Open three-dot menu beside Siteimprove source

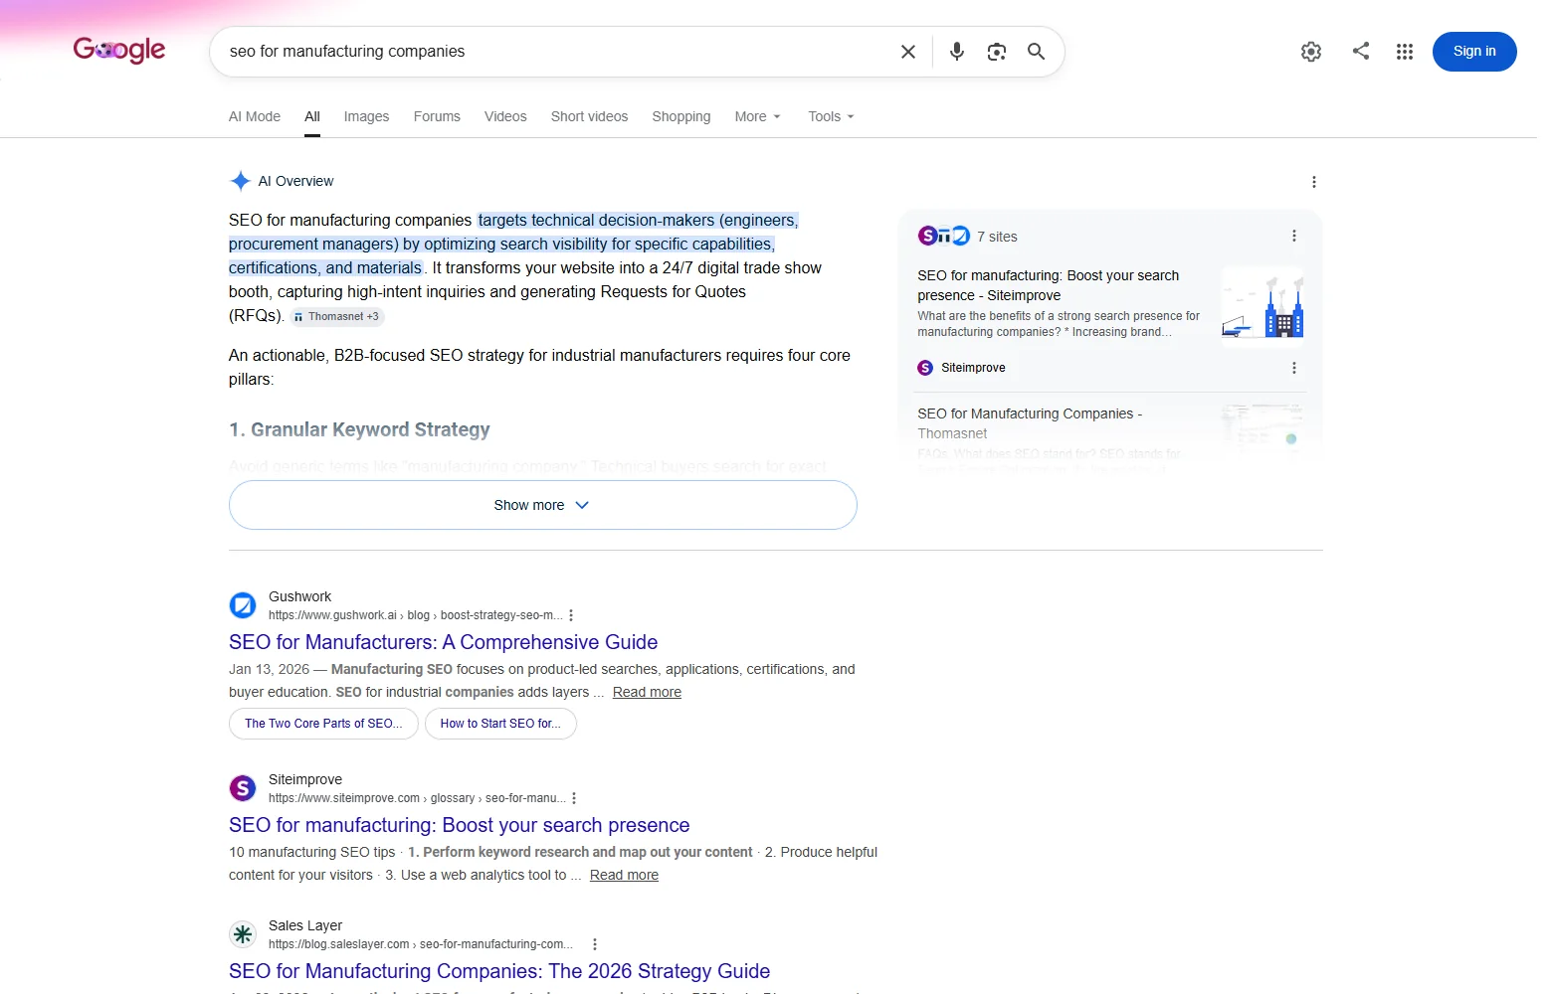pyautogui.click(x=1293, y=368)
